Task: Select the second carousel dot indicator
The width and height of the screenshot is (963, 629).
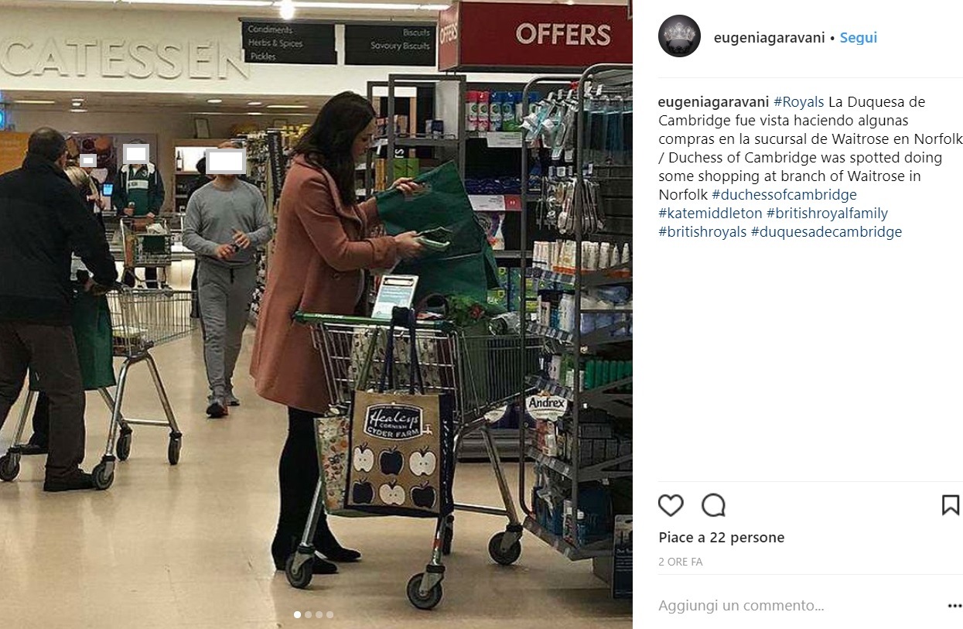Action: [309, 614]
